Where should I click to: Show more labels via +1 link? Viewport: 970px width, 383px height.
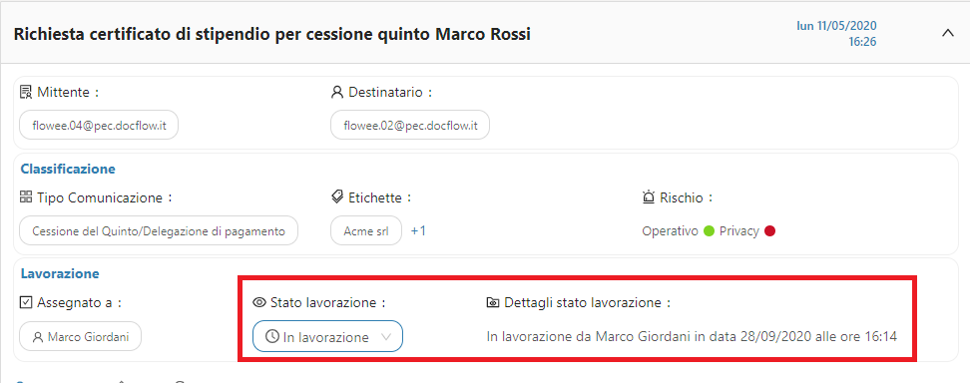click(418, 230)
